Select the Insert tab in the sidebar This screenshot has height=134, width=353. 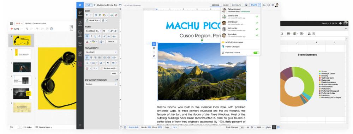[80, 23]
